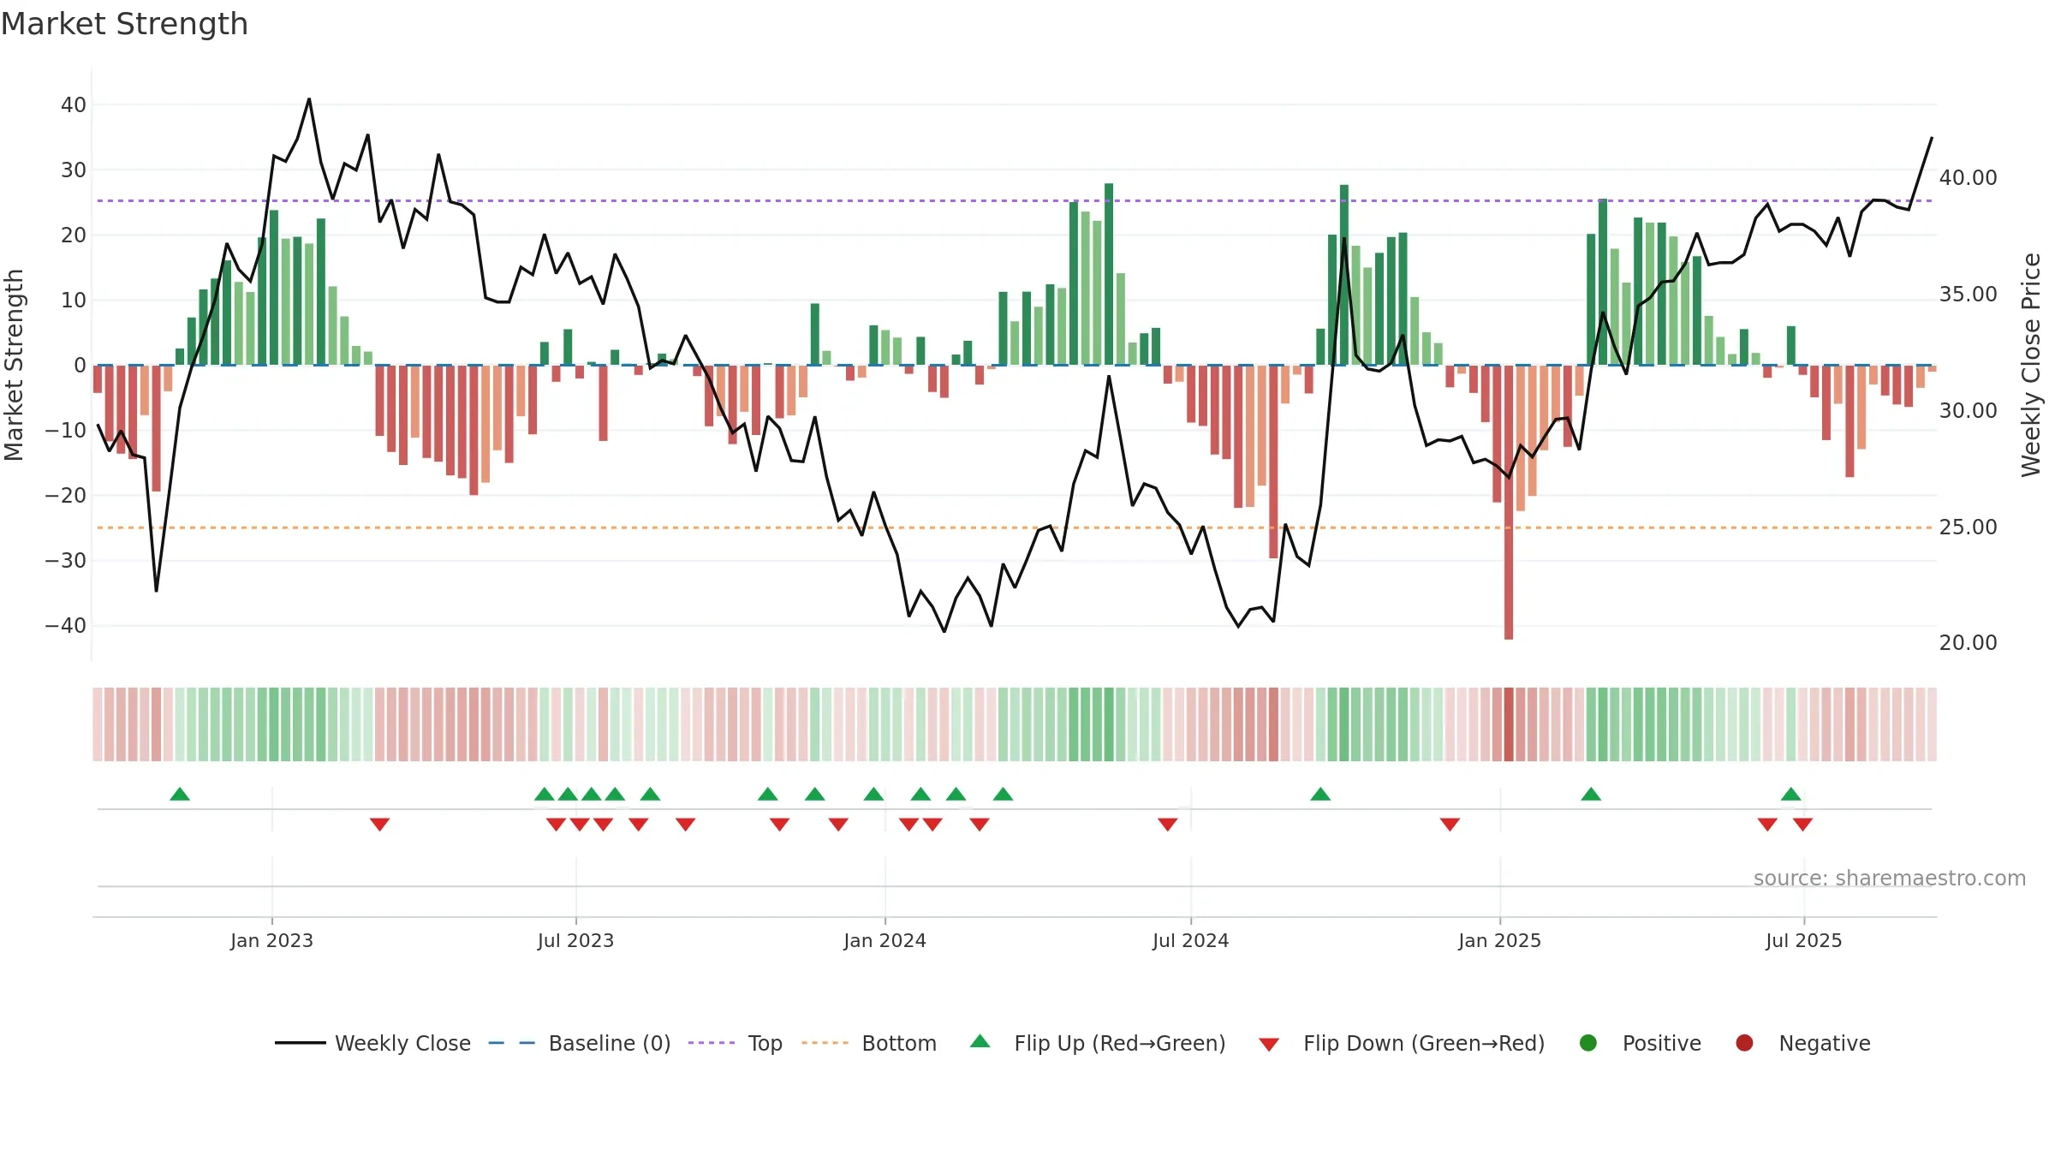
Task: Select the Jan 2025 x-axis label
Action: coord(1499,940)
